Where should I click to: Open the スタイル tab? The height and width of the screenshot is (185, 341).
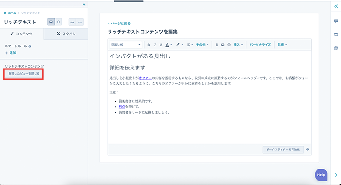click(66, 34)
